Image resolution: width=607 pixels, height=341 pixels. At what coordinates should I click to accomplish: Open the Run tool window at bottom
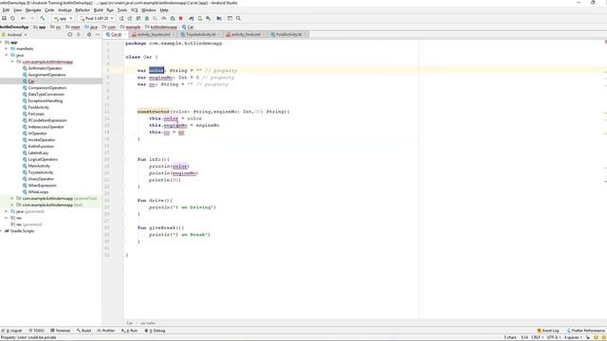tap(130, 331)
